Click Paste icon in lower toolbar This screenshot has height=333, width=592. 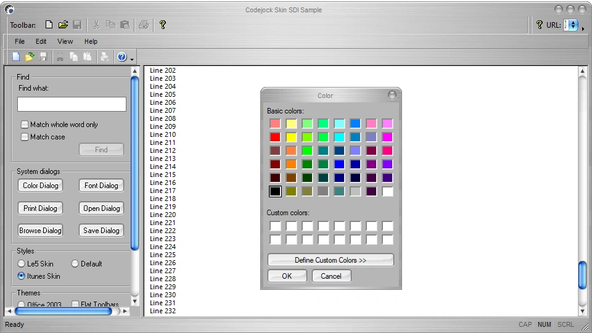(x=88, y=57)
